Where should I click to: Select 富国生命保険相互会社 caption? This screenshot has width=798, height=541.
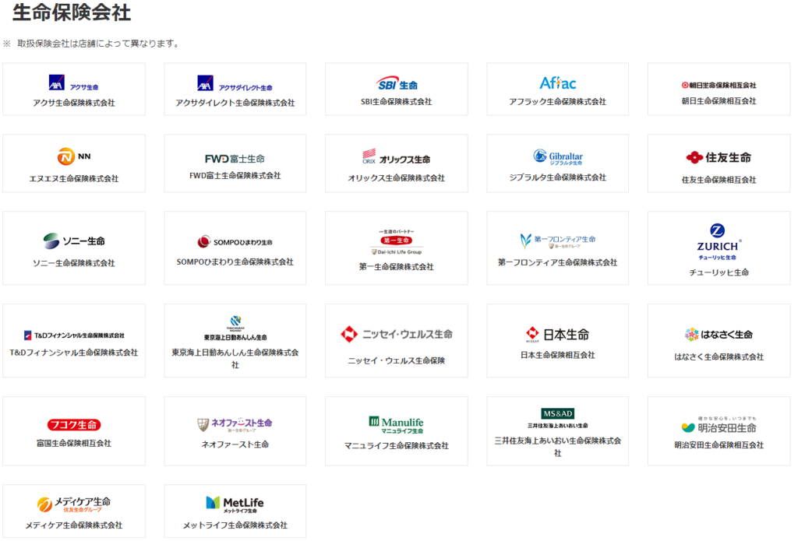pos(74,444)
